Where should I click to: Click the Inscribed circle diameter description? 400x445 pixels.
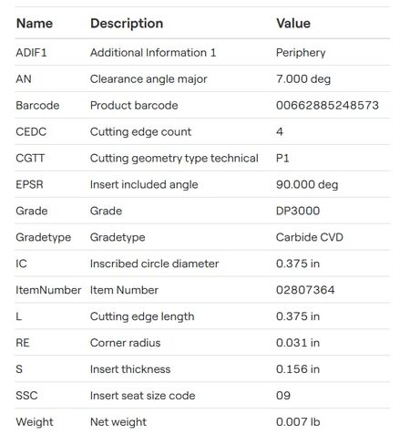click(154, 264)
